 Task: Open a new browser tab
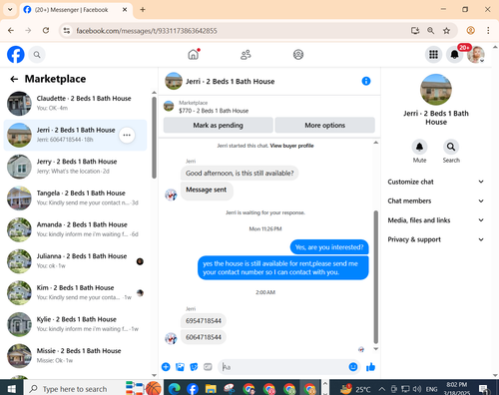[x=143, y=10]
